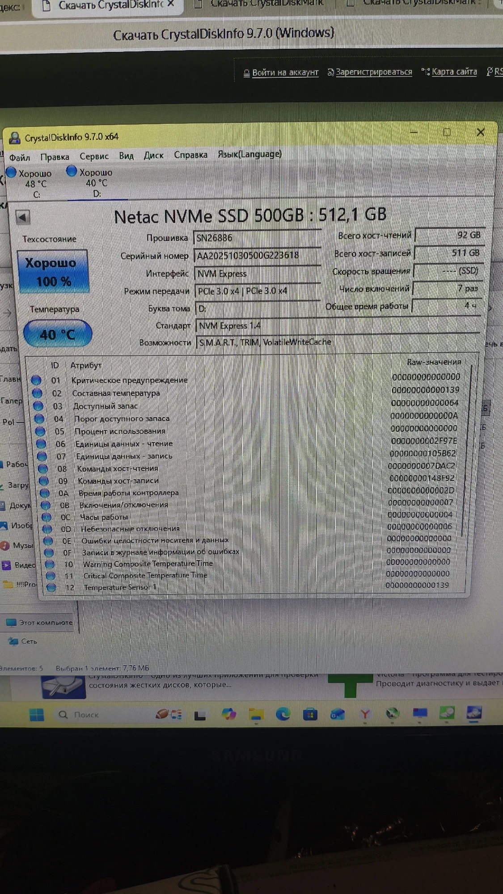Open Outlook from the taskbar
The width and height of the screenshot is (503, 894).
338,714
